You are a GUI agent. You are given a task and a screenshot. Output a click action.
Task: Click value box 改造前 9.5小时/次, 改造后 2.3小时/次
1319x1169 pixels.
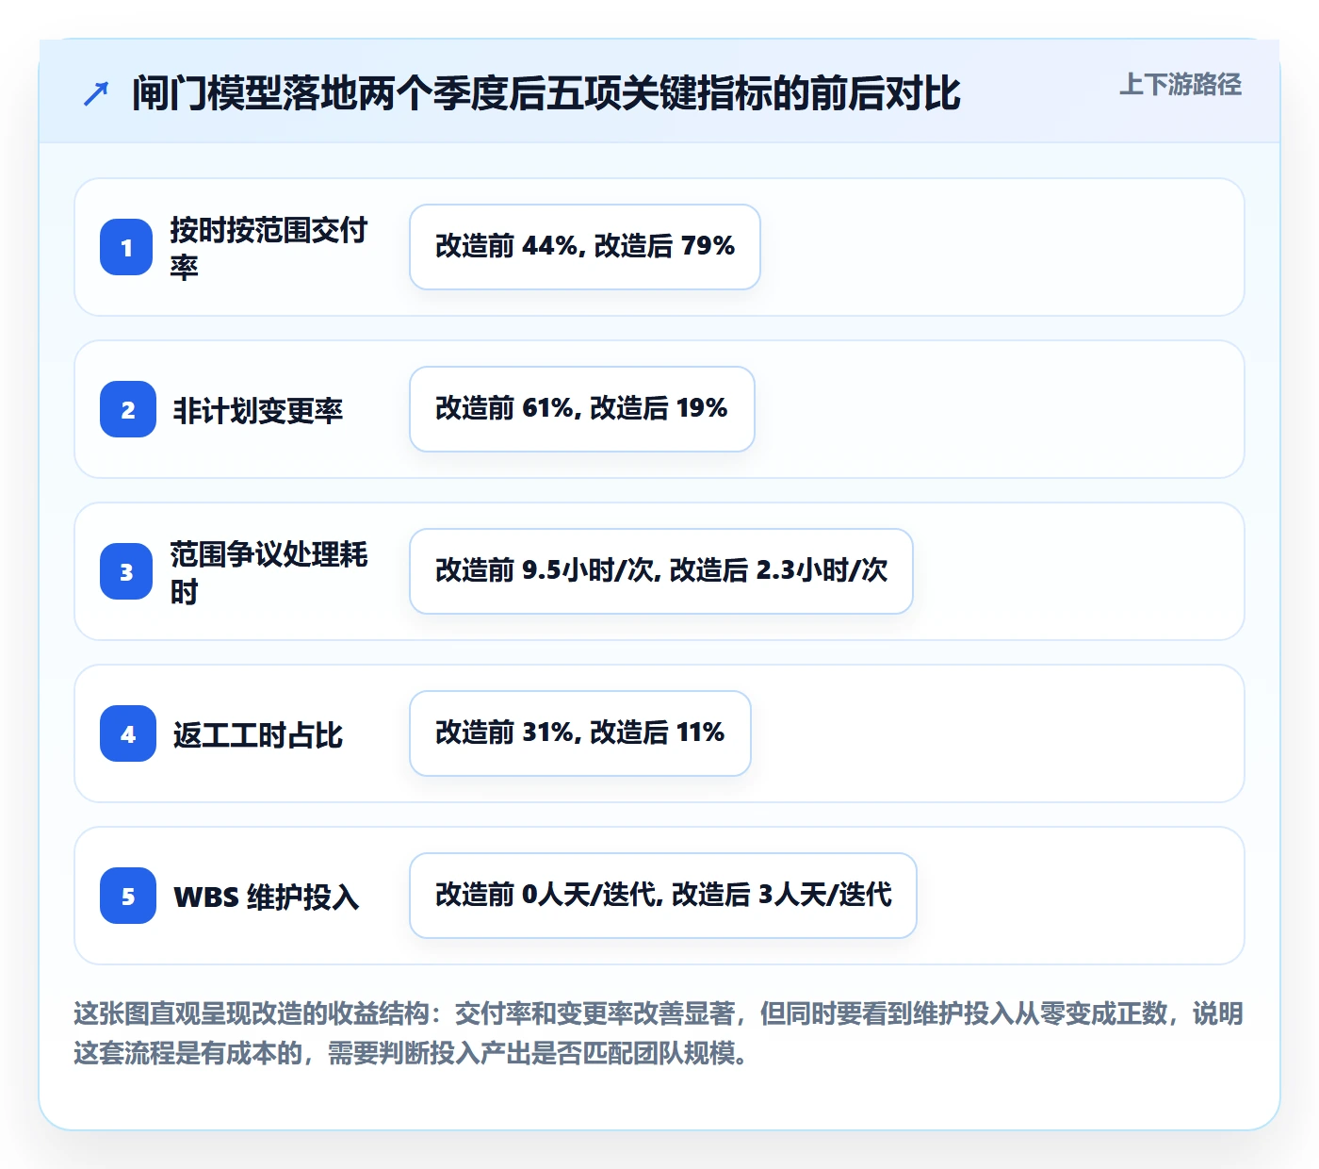[x=661, y=571]
